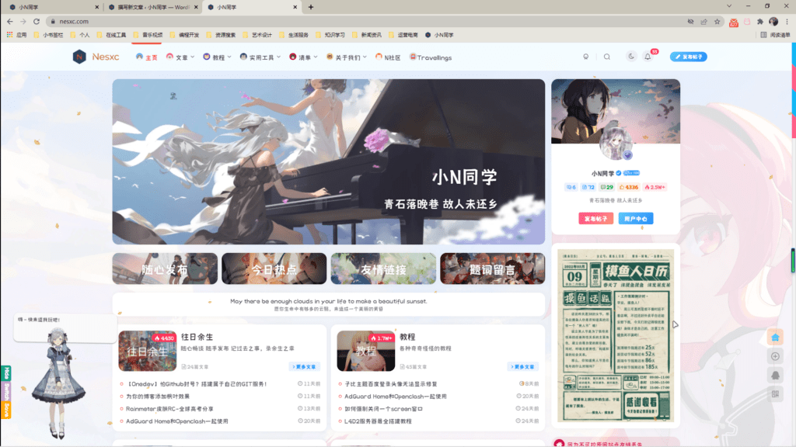The image size is (796, 447).
Task: Expand the 实用工具 dropdown menu
Action: point(260,57)
